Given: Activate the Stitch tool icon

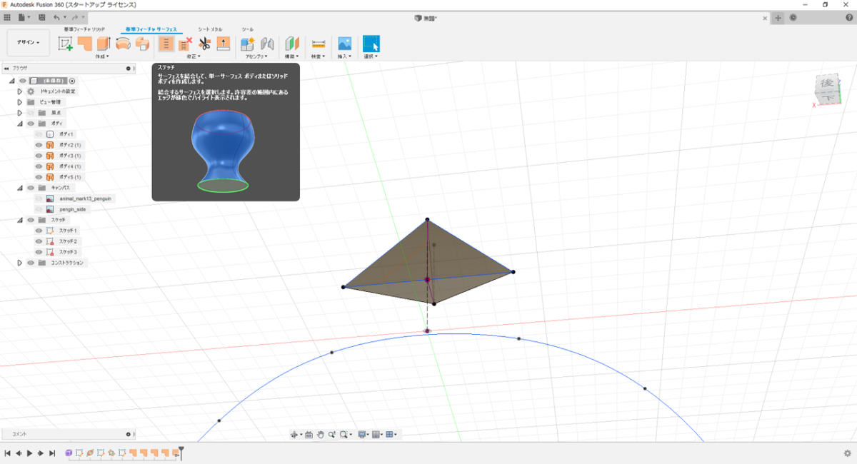Looking at the screenshot, I should [x=166, y=44].
